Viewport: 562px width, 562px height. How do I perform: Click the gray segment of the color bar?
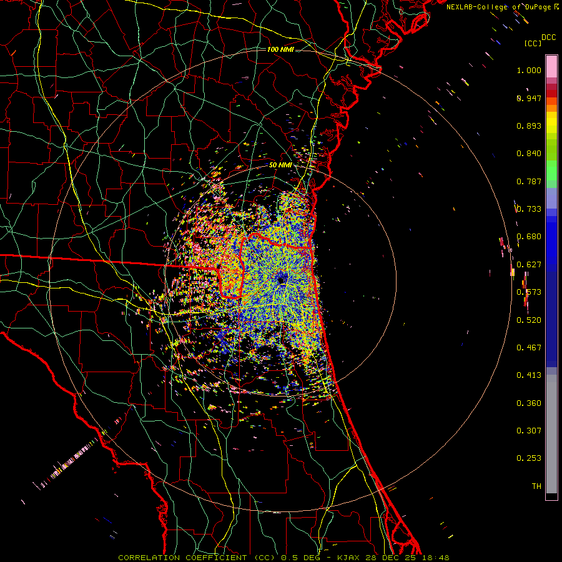(x=551, y=434)
